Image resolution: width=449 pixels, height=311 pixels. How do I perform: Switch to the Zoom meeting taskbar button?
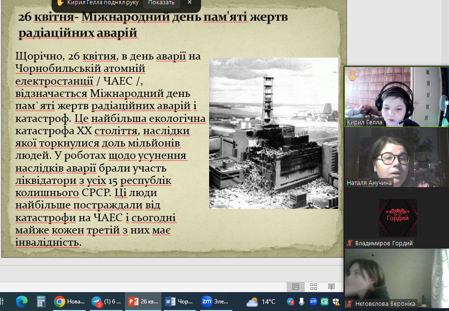[215, 302]
